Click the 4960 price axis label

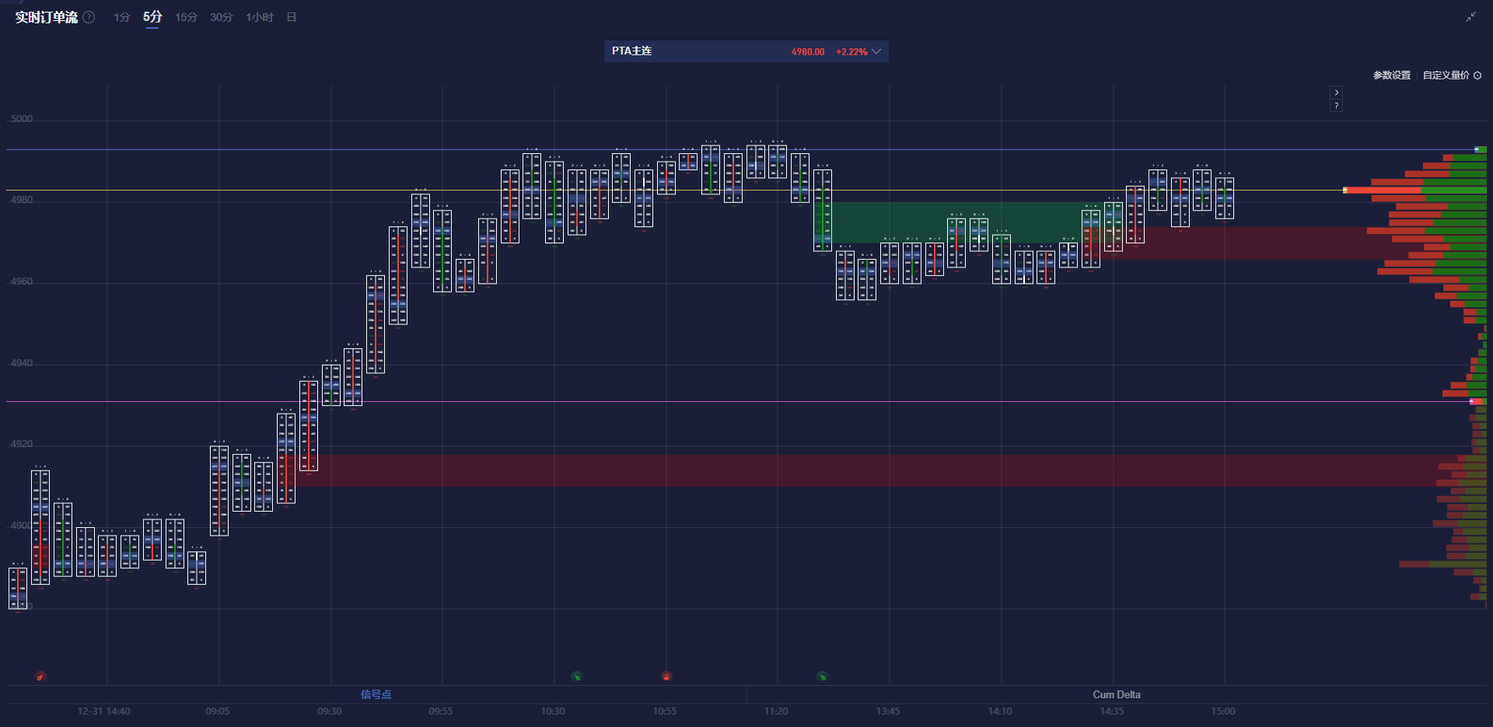(x=22, y=281)
